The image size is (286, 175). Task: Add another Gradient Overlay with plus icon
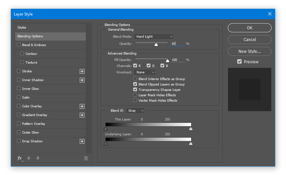pos(82,115)
